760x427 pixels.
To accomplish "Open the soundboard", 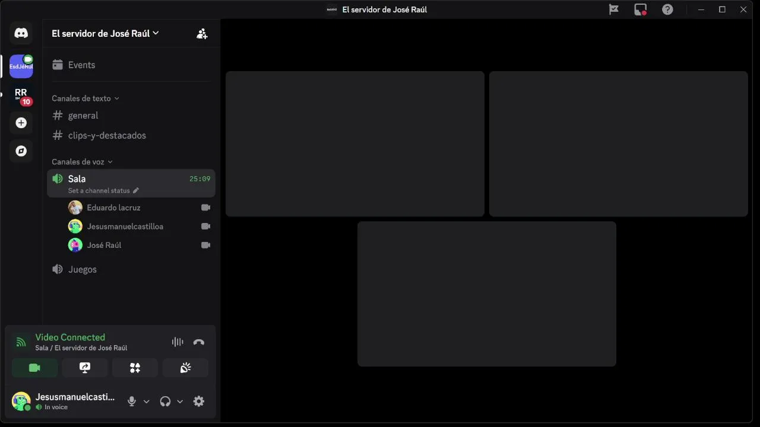I will click(185, 368).
